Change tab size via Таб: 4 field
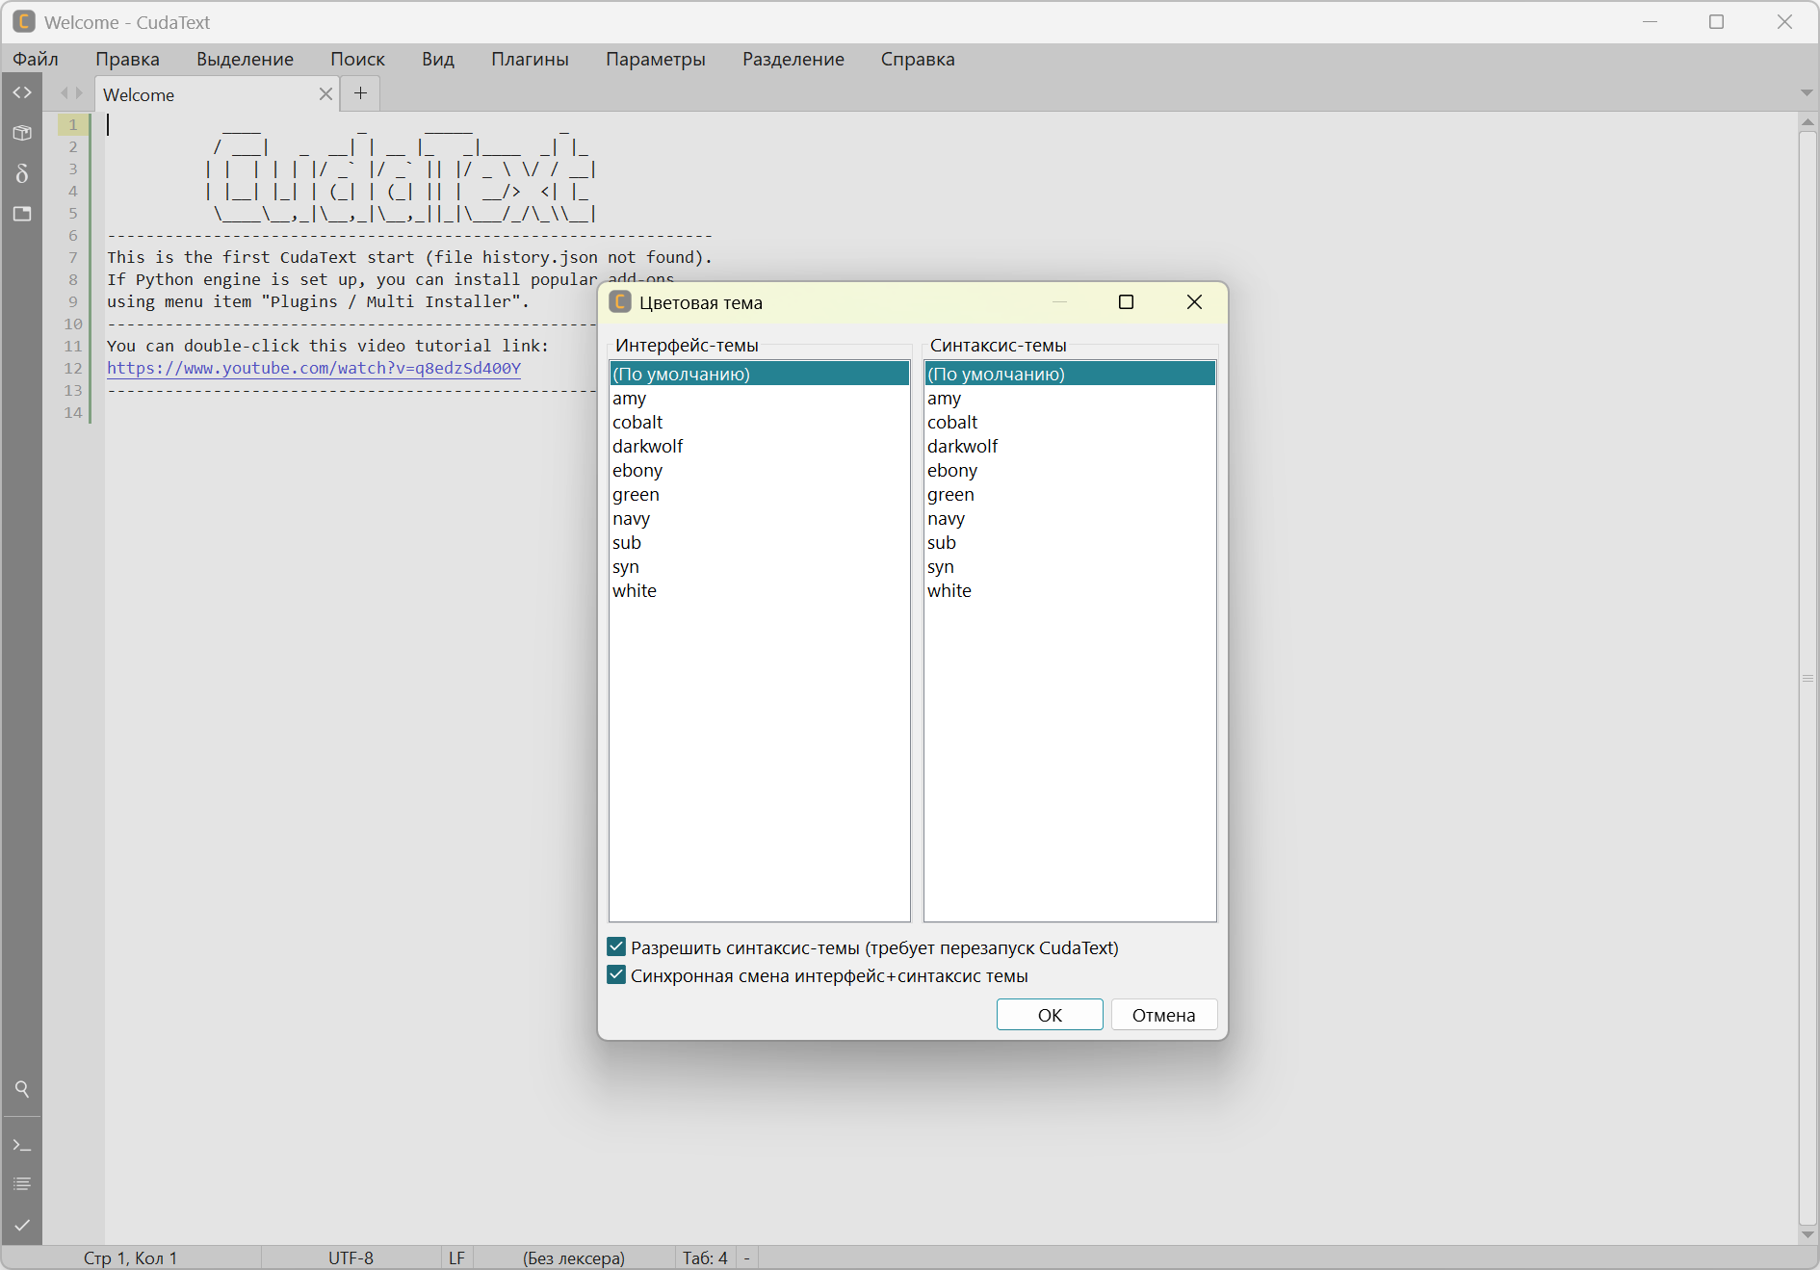Screen dimensions: 1820x1270 coord(705,1257)
